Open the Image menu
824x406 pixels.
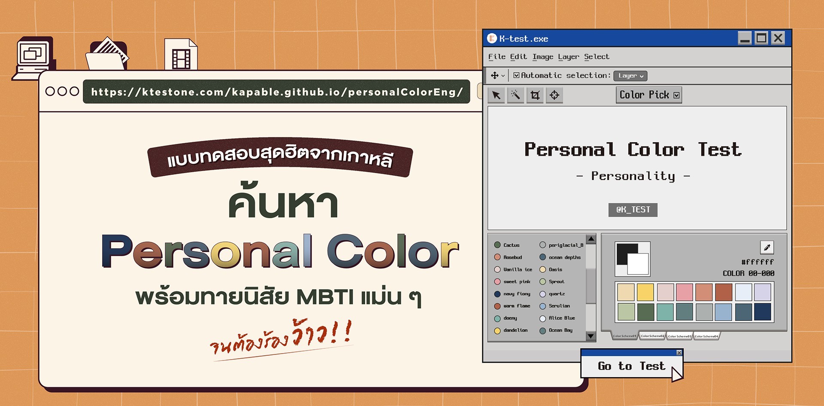(543, 56)
